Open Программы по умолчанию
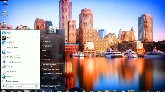The image size is (165, 92). (52, 74)
